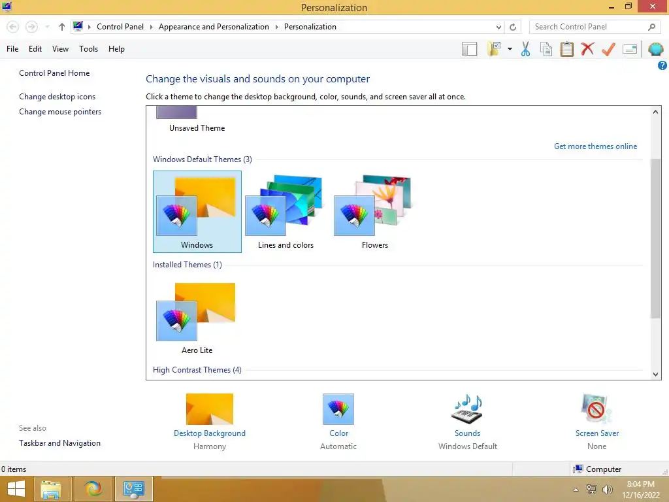Viewport: 669px width, 502px height.
Task: Click Get more themes online
Action: (595, 146)
